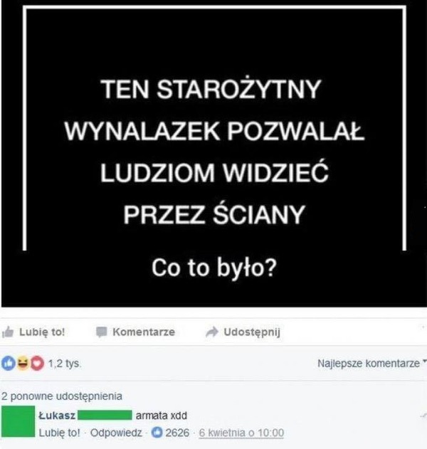Open the 6 kwietnia o 10:00 timestamp
Screen dimensions: 427x449
tap(241, 433)
